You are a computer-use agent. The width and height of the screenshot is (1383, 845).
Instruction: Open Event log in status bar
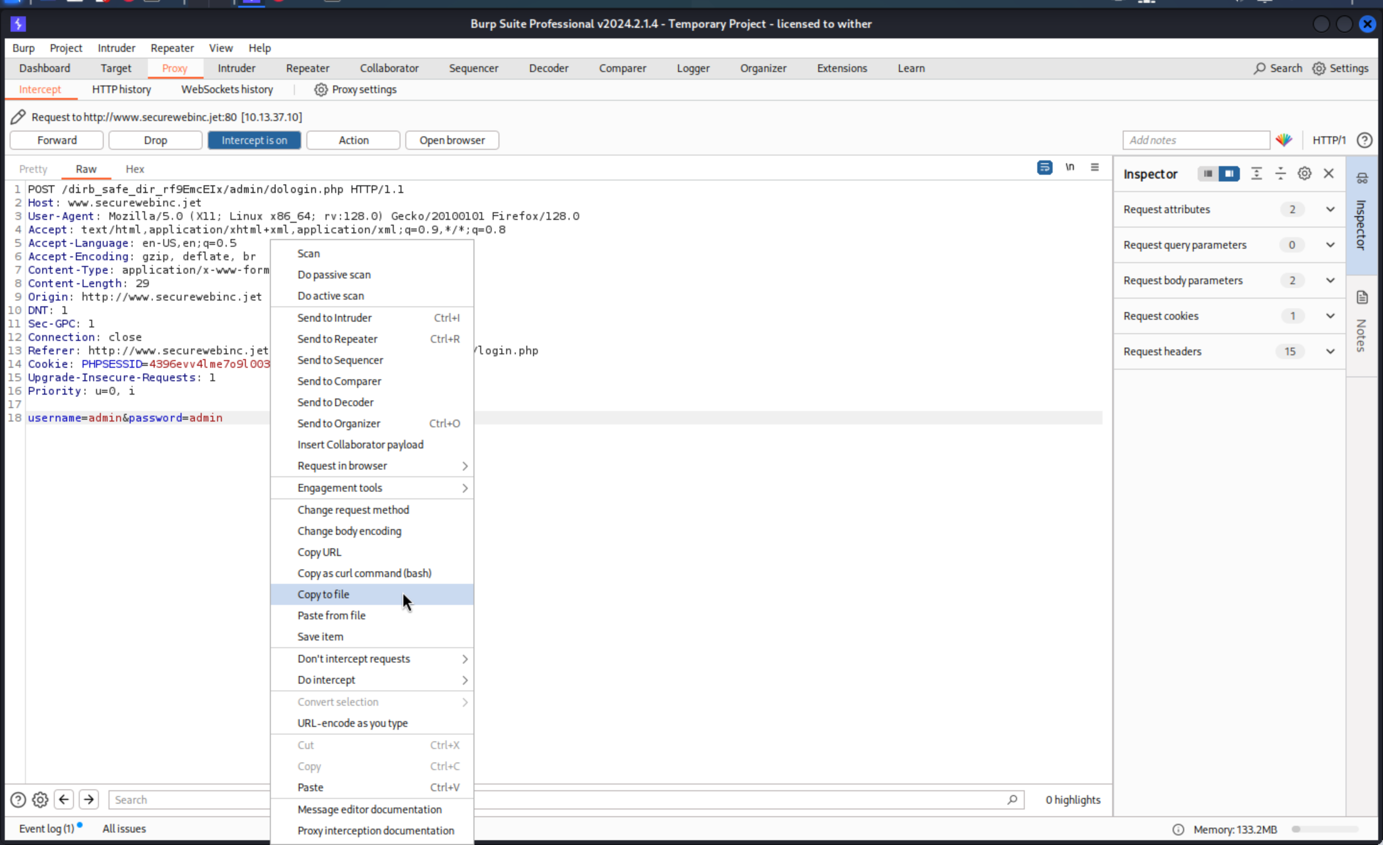[47, 829]
